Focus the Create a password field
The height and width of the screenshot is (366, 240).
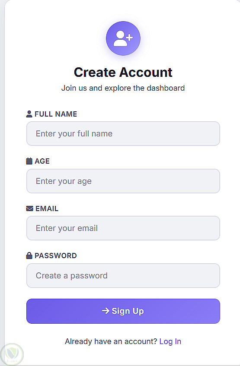tap(123, 276)
